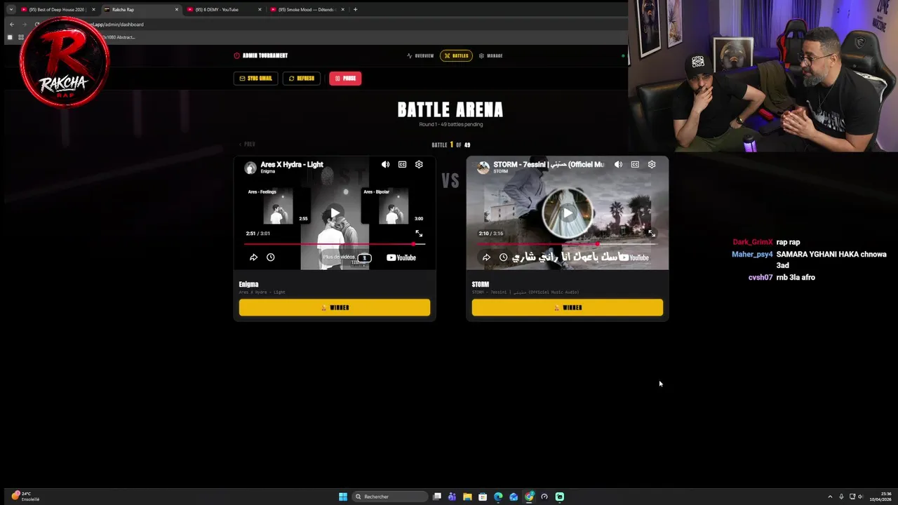Image resolution: width=898 pixels, height=505 pixels.
Task: Open suggested video Ares - Feelings
Action: pos(278,207)
